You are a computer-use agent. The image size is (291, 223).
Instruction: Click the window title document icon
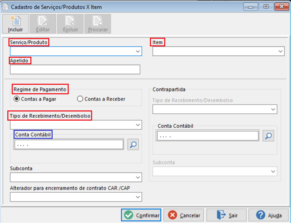pyautogui.click(x=5, y=7)
